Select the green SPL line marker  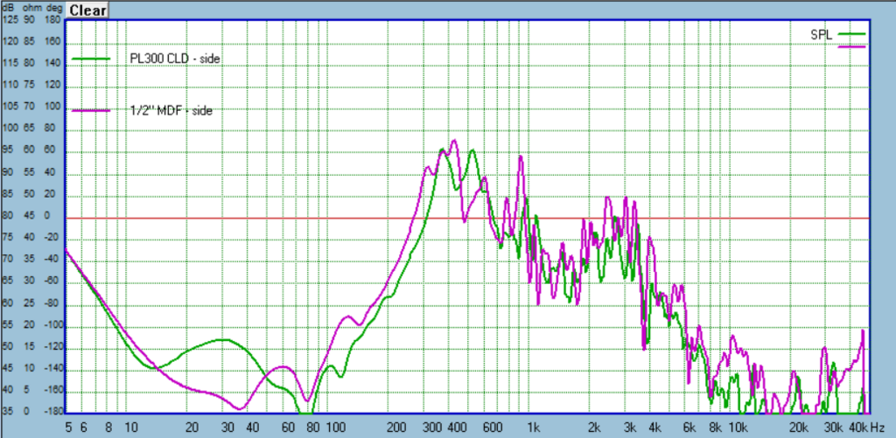(x=851, y=34)
